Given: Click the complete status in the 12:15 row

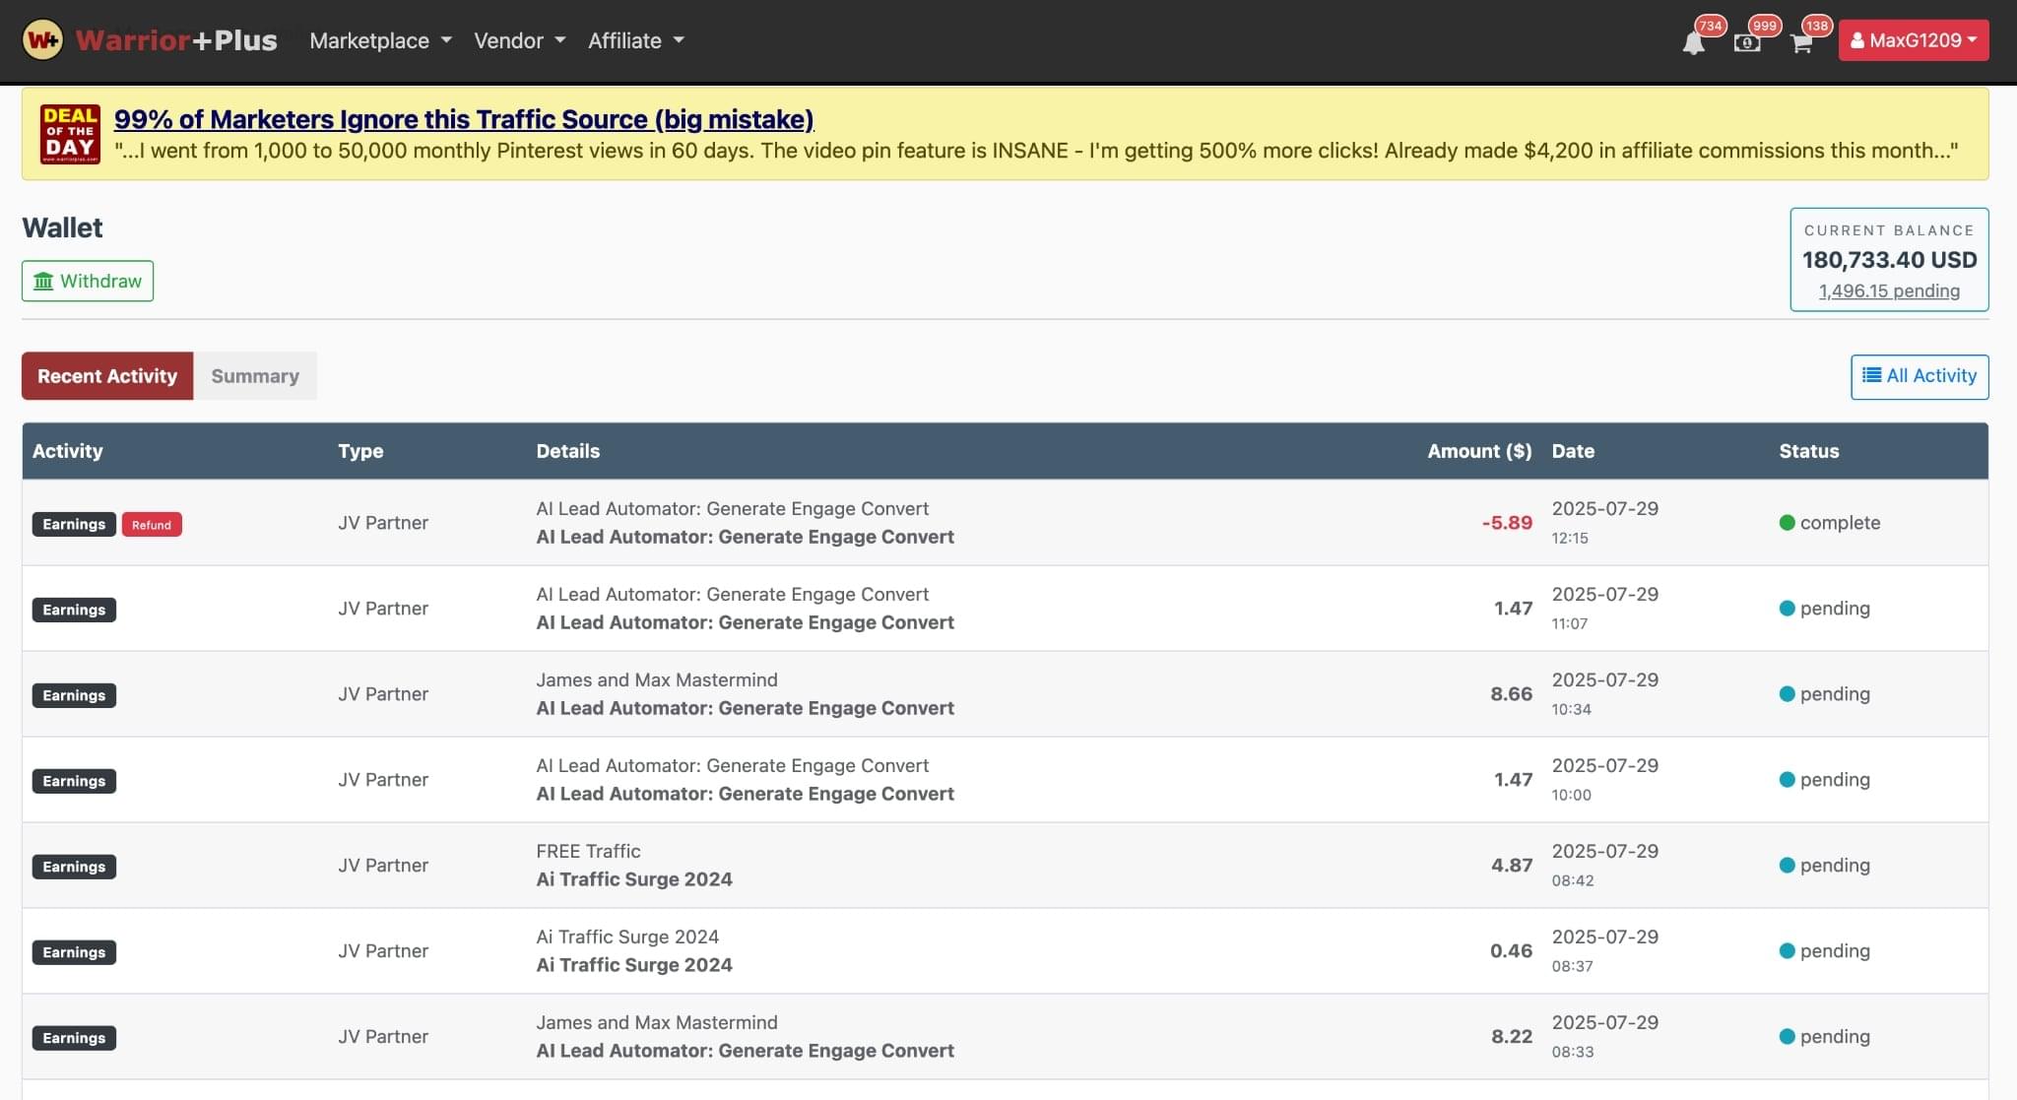Looking at the screenshot, I should tap(1830, 523).
